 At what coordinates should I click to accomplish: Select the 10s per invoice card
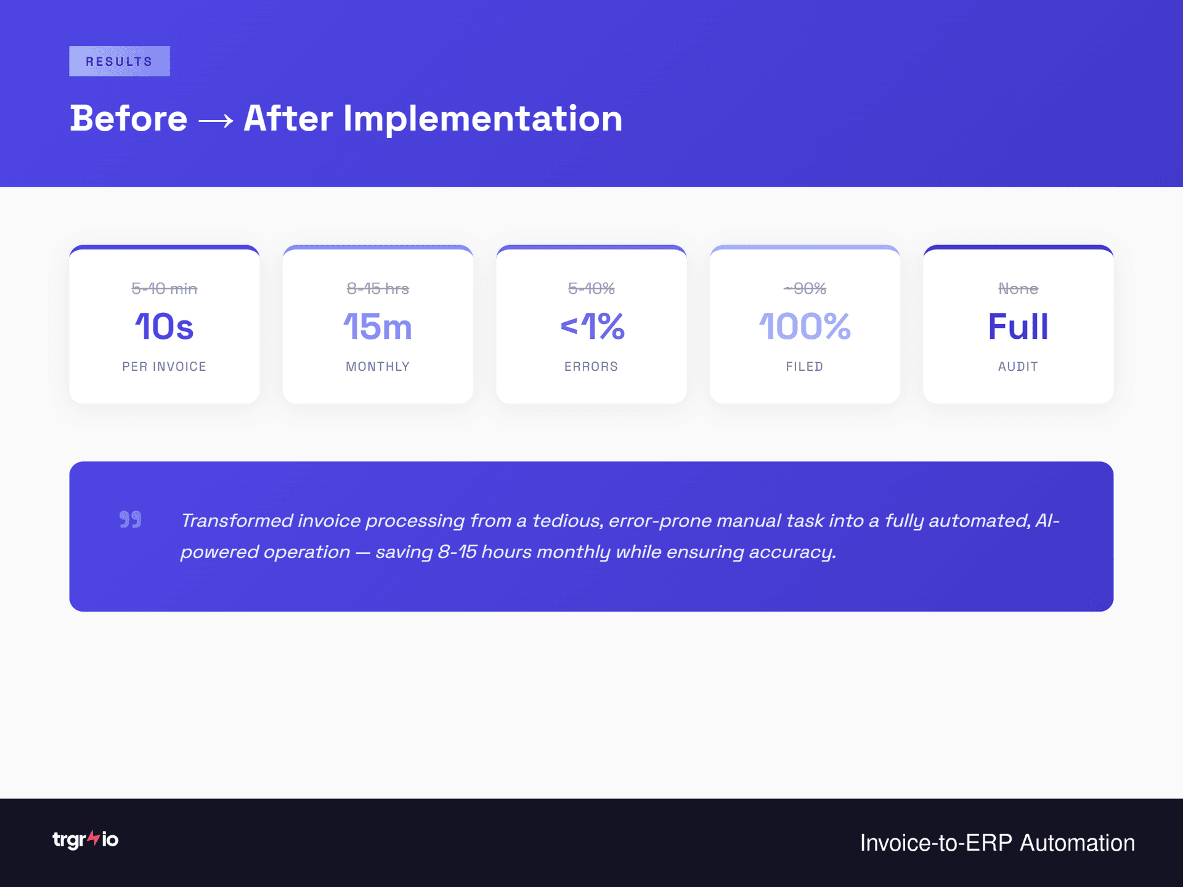164,326
